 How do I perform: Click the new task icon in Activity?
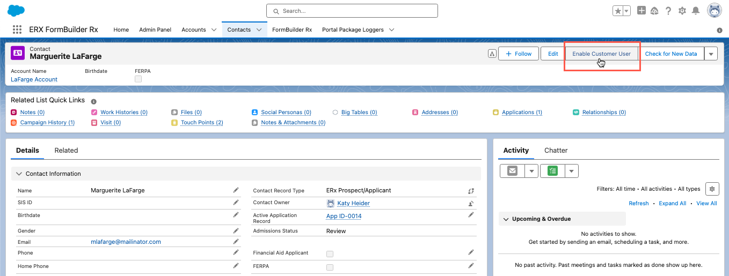click(552, 171)
